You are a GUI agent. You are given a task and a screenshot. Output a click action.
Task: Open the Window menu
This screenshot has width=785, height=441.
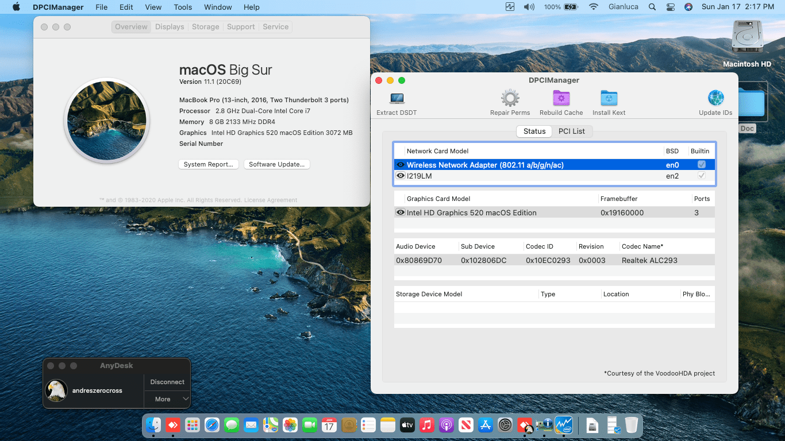[x=218, y=7]
